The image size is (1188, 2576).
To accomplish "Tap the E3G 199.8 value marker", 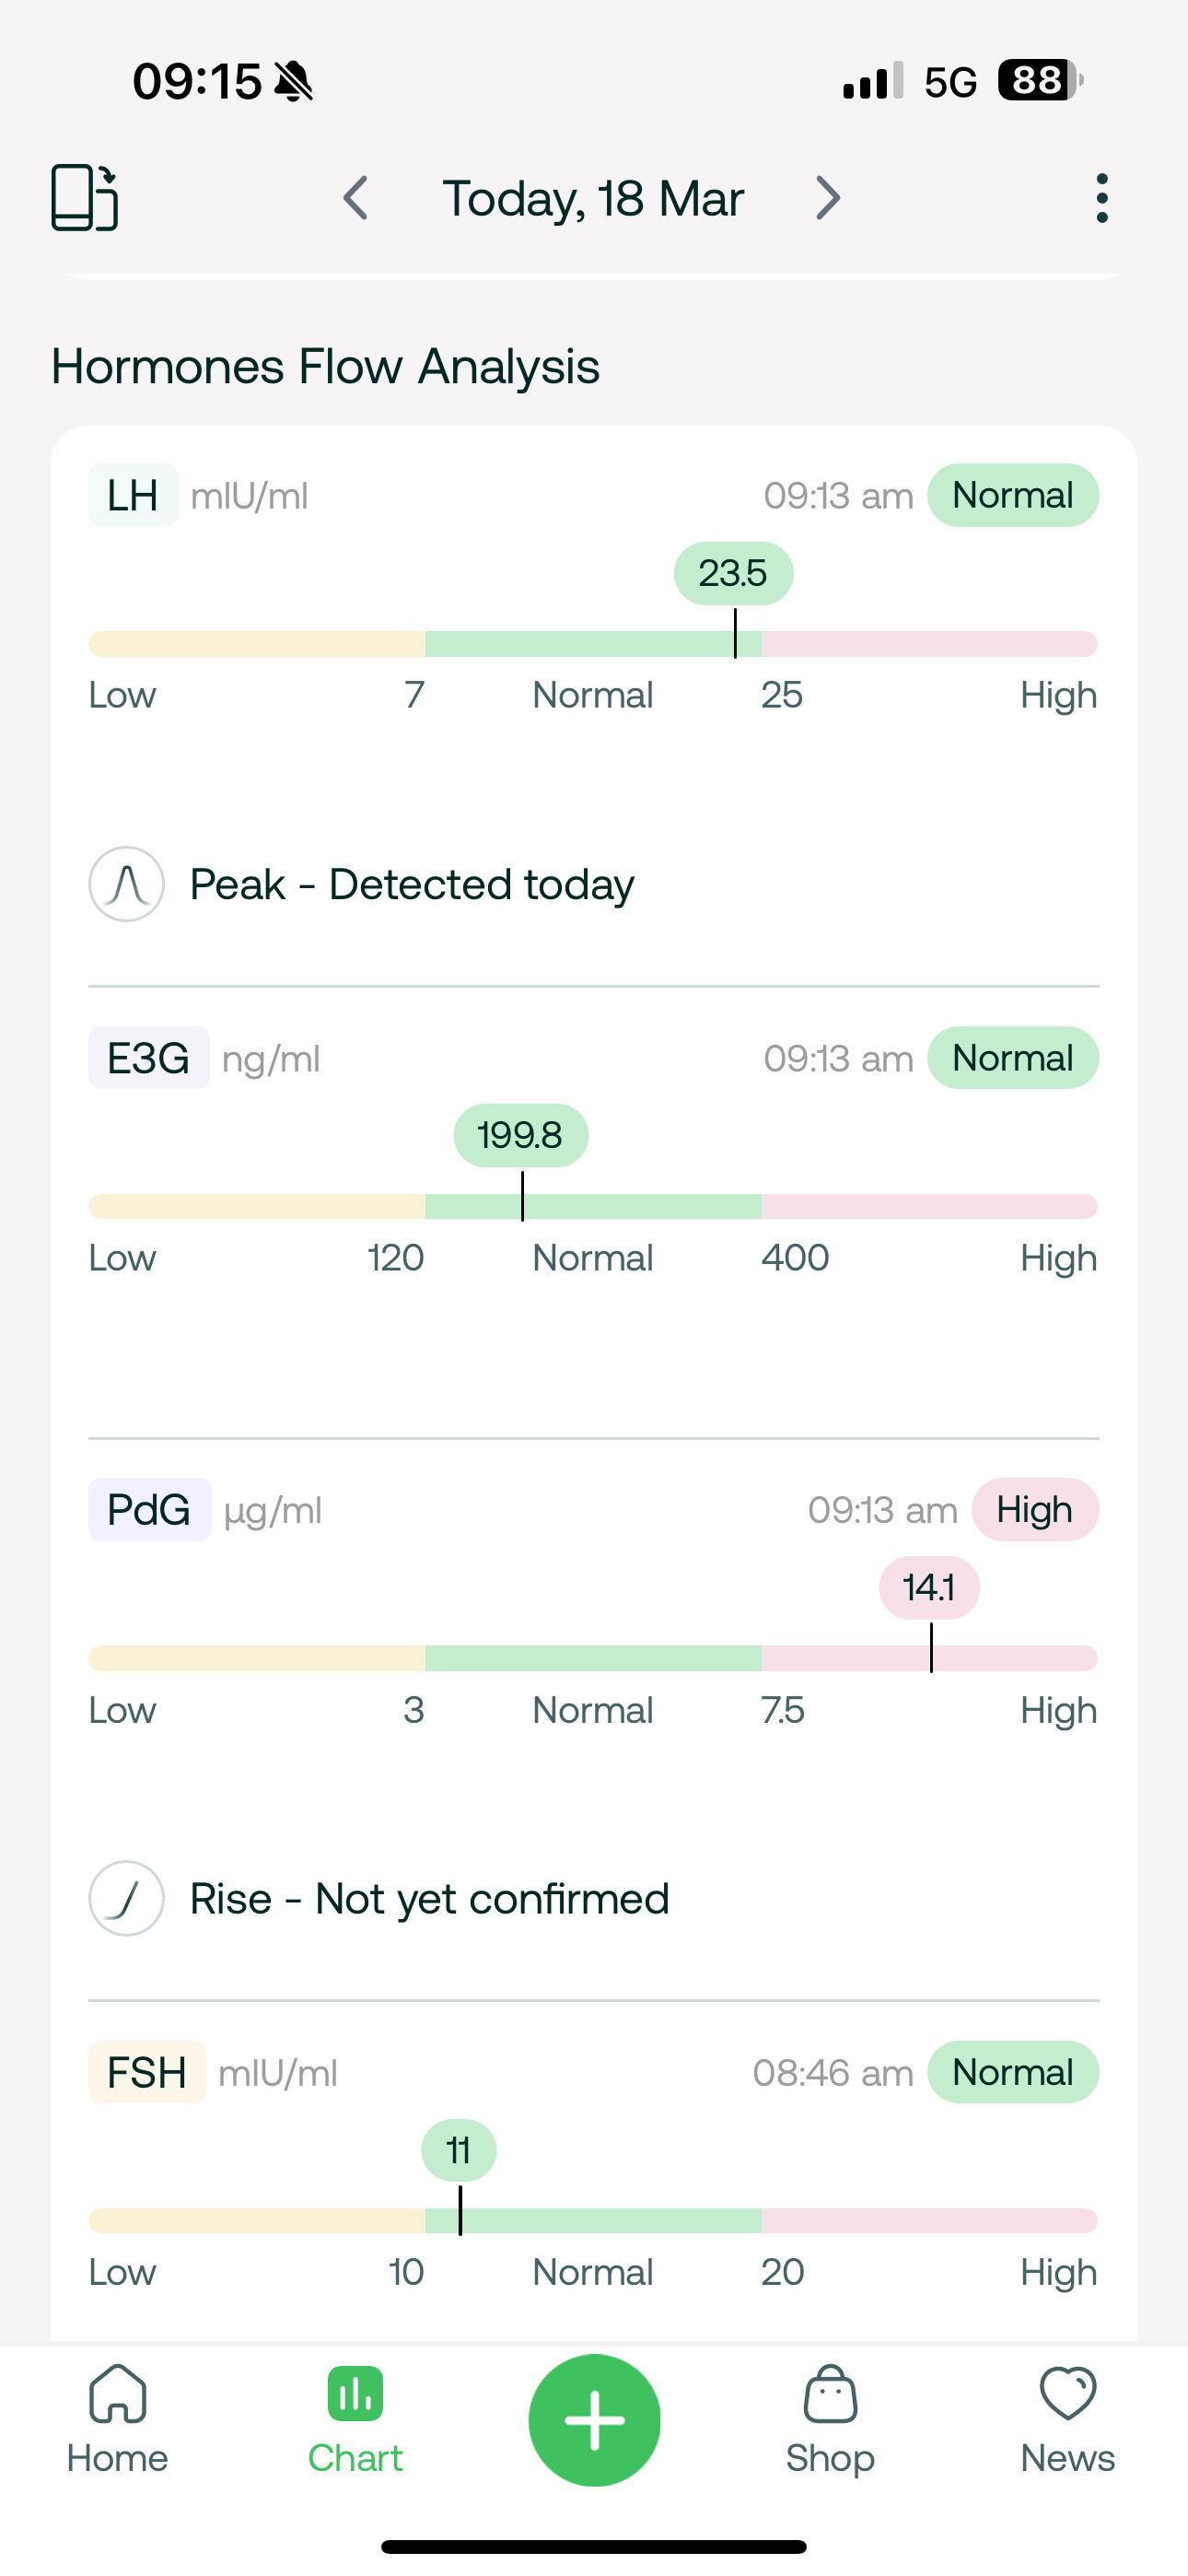I will [x=520, y=1136].
